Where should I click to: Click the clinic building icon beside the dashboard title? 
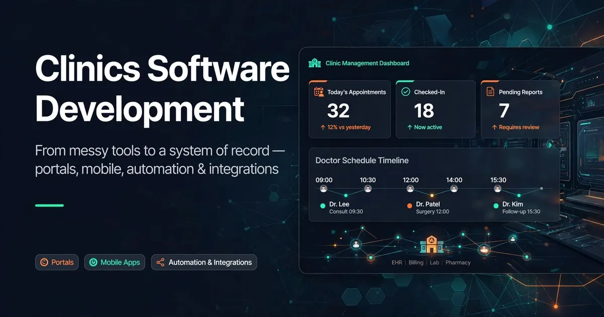click(x=315, y=63)
